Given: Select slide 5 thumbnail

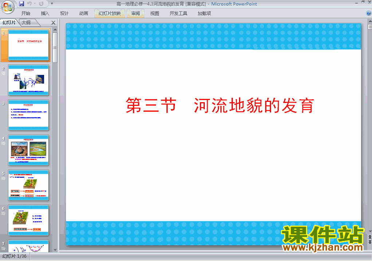Looking at the screenshot, I should (28, 185).
